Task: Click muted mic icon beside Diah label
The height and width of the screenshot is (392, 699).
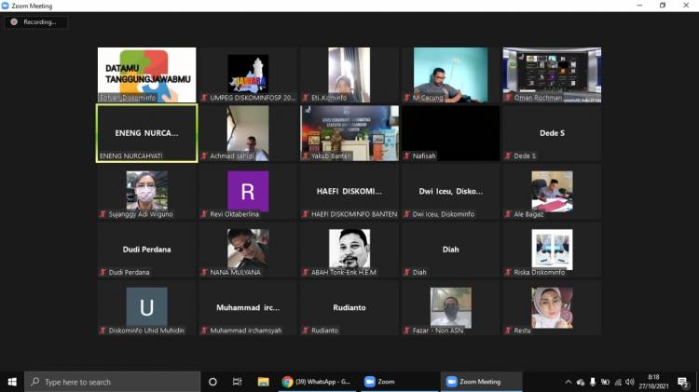Action: (407, 272)
